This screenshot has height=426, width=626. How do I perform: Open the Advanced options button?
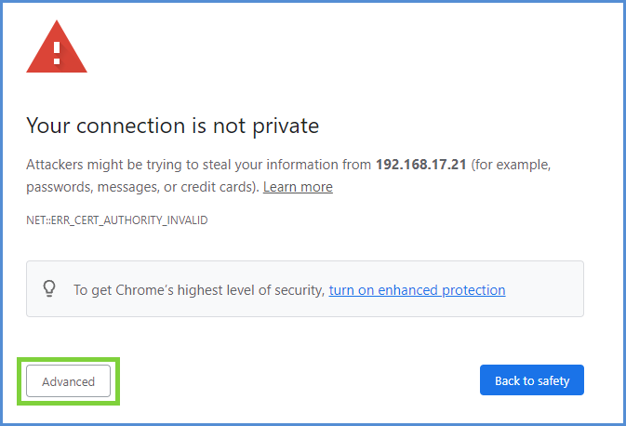(68, 381)
